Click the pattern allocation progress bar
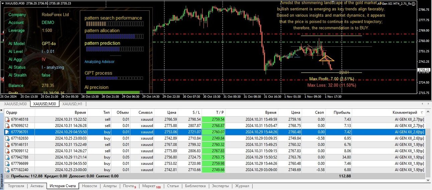Image resolution: width=432 pixels, height=190 pixels. [x=115, y=36]
